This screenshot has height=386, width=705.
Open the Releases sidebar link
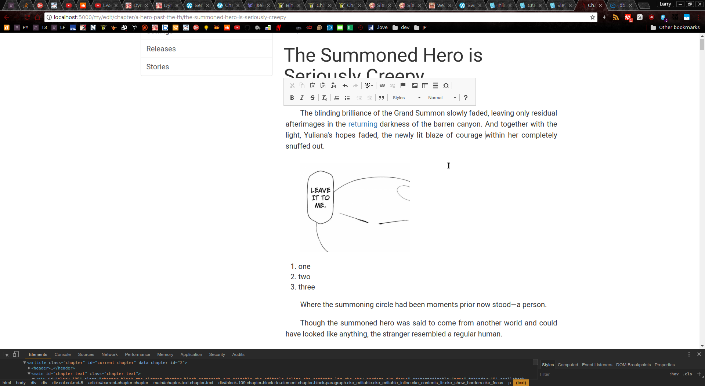point(161,49)
